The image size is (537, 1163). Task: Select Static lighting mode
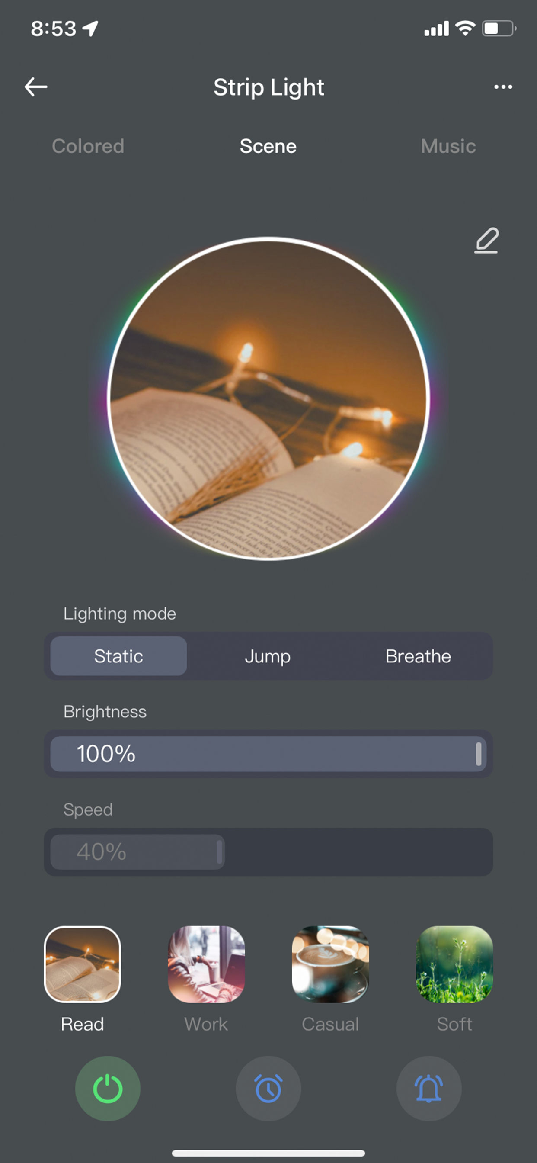tap(118, 656)
